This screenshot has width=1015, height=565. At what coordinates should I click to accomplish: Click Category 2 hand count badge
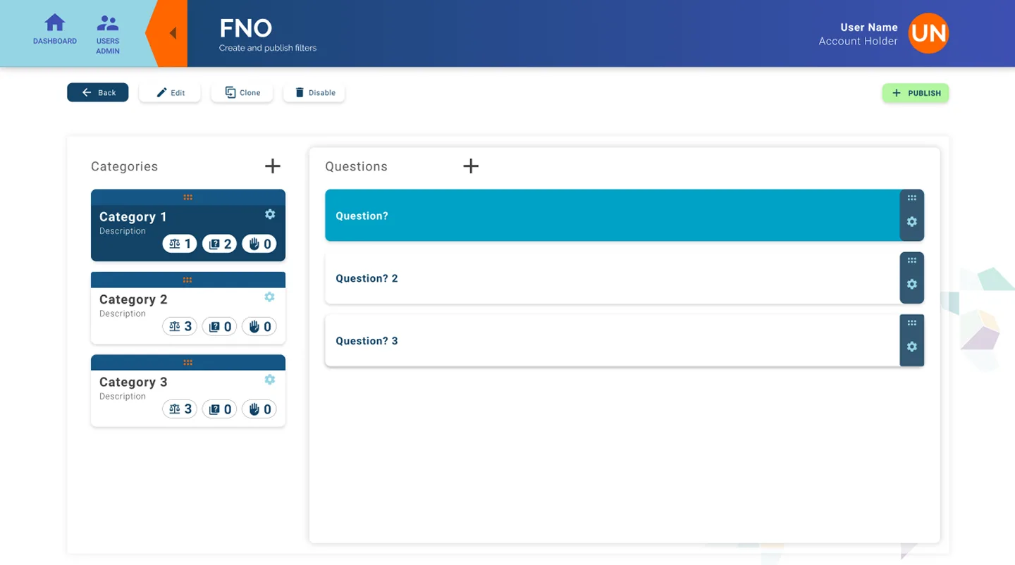(259, 327)
